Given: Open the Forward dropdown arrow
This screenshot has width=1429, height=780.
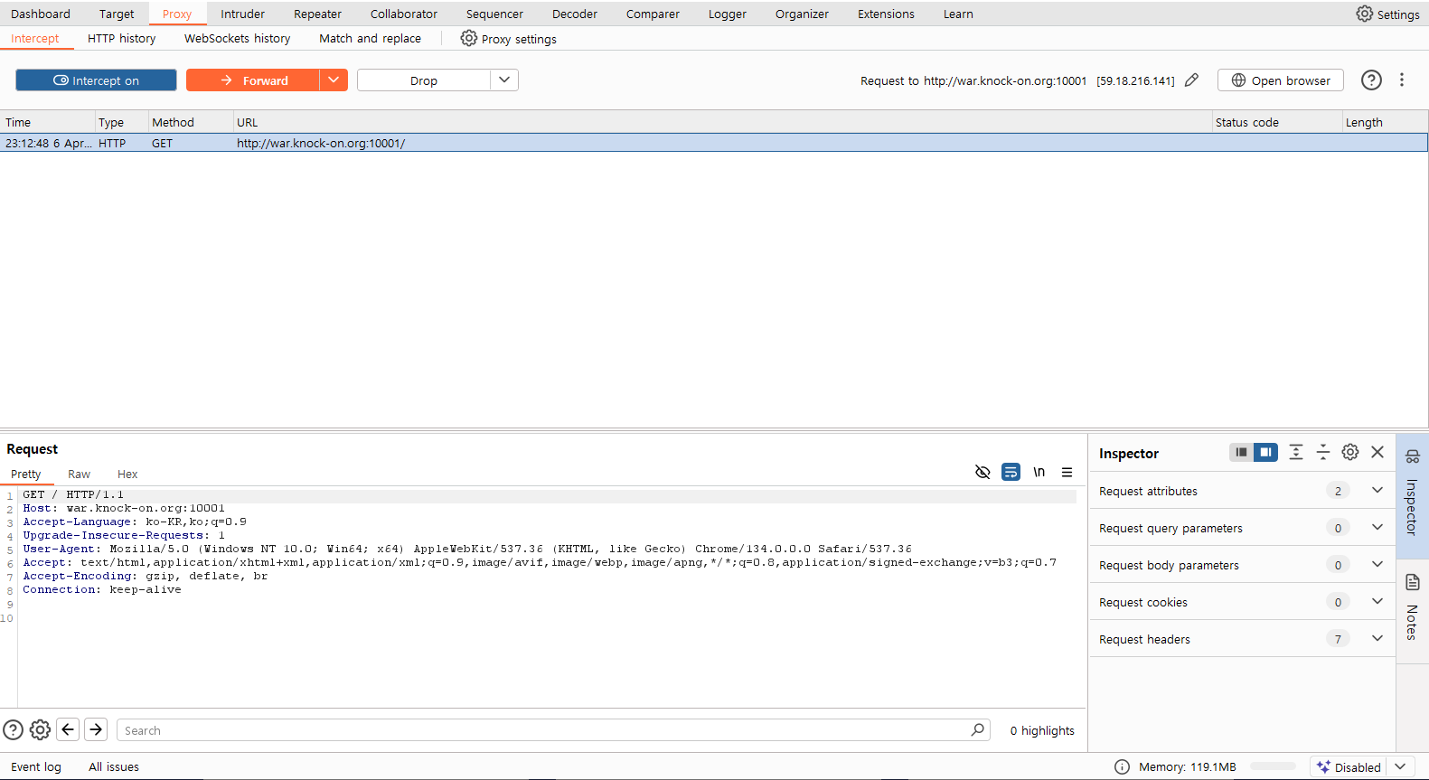Looking at the screenshot, I should click(x=334, y=80).
